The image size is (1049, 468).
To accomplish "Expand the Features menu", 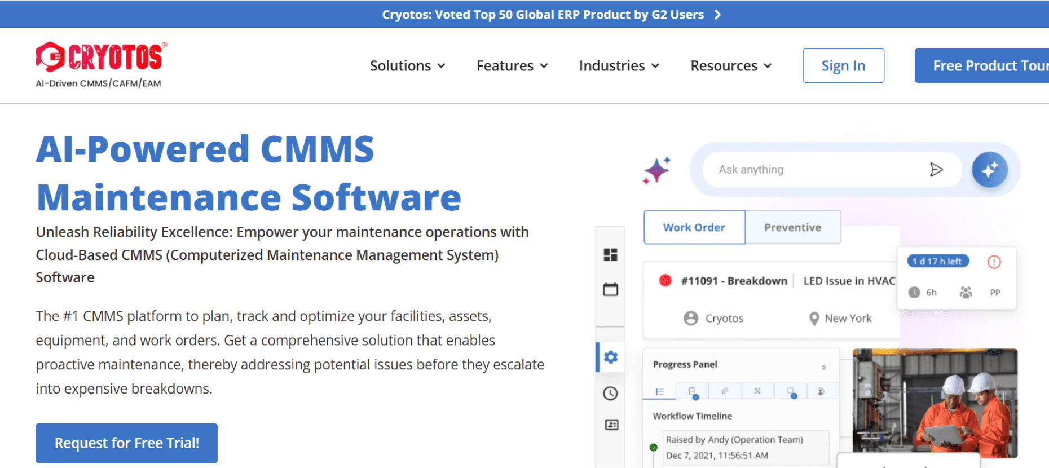I will point(512,65).
